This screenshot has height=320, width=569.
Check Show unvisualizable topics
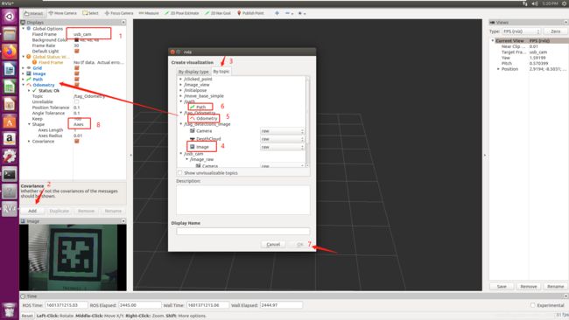[180, 173]
